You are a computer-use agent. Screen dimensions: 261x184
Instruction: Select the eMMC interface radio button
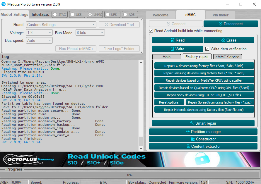(90, 15)
